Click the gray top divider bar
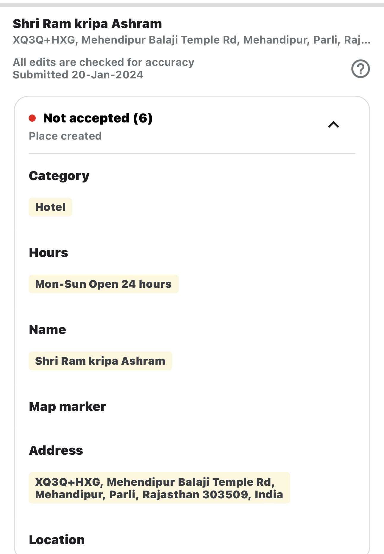This screenshot has width=384, height=554. 192,5
